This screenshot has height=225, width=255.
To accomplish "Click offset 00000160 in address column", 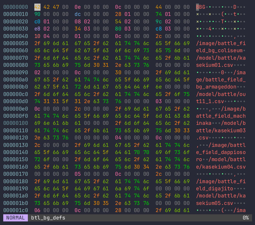I will [x=16, y=167].
